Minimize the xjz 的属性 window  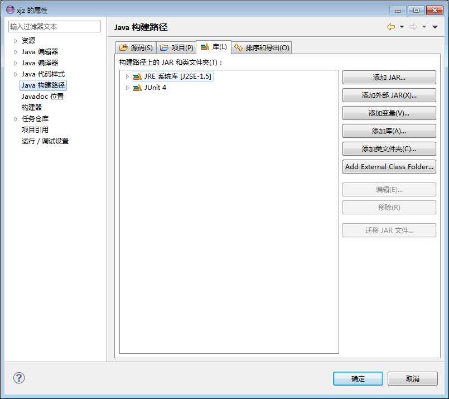click(398, 11)
